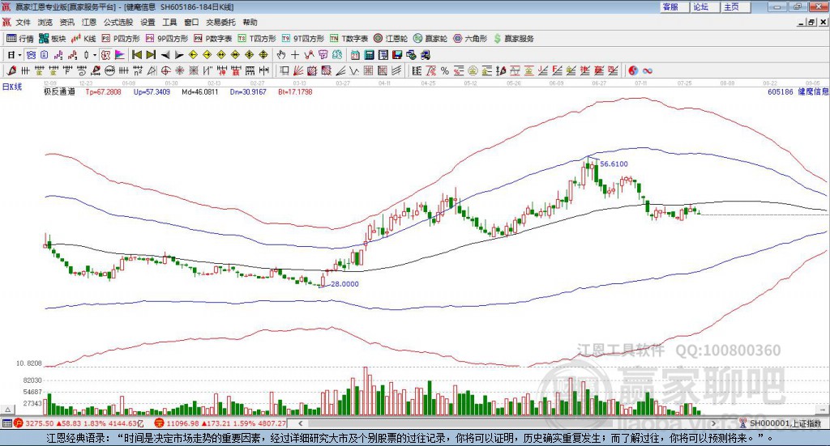The height and width of the screenshot is (446, 830).
Task: Click the 主页 homepage button
Action: tap(736, 6)
